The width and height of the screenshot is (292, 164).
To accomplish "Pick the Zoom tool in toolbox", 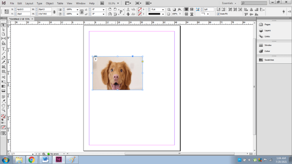I will [4, 110].
